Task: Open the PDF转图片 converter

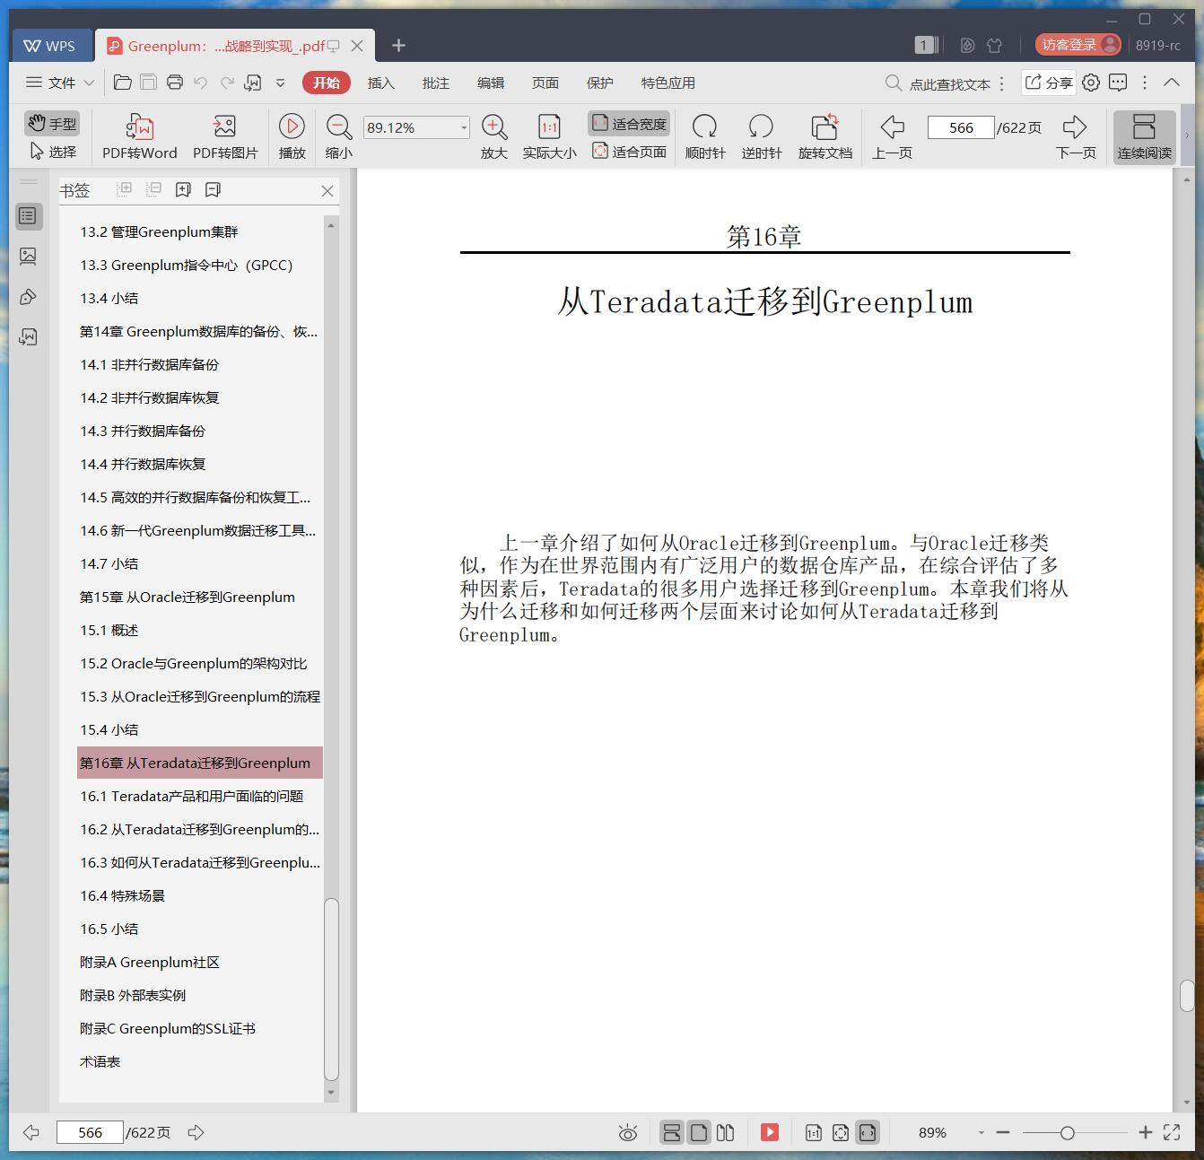Action: (x=225, y=136)
